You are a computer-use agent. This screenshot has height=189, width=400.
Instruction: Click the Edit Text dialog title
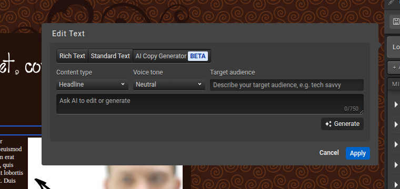coord(68,34)
